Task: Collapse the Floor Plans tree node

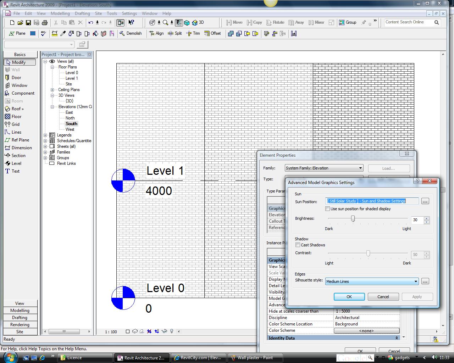Action: pos(52,67)
